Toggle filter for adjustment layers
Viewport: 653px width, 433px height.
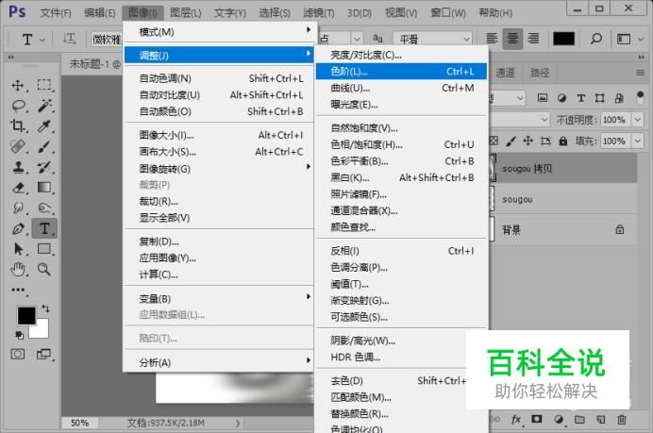561,98
